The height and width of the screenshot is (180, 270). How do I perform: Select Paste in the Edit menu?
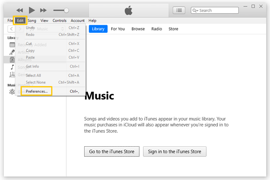pyautogui.click(x=50, y=57)
